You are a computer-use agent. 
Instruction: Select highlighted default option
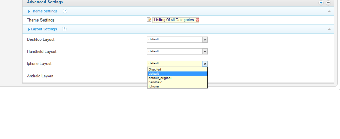tap(177, 74)
